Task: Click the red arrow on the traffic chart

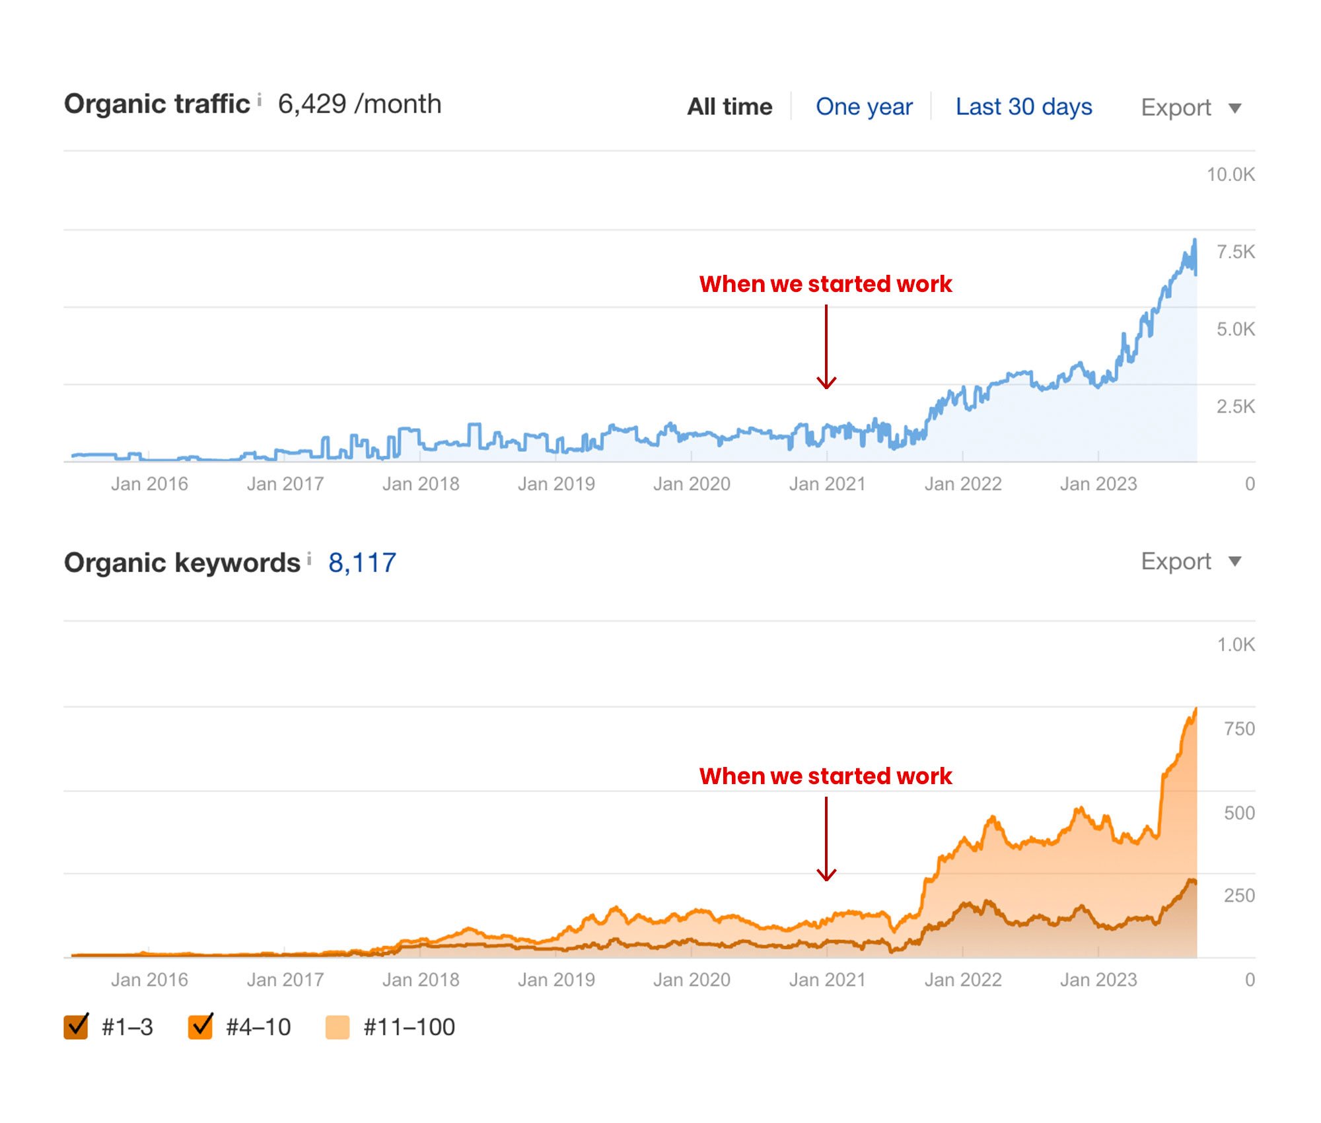Action: pyautogui.click(x=826, y=347)
